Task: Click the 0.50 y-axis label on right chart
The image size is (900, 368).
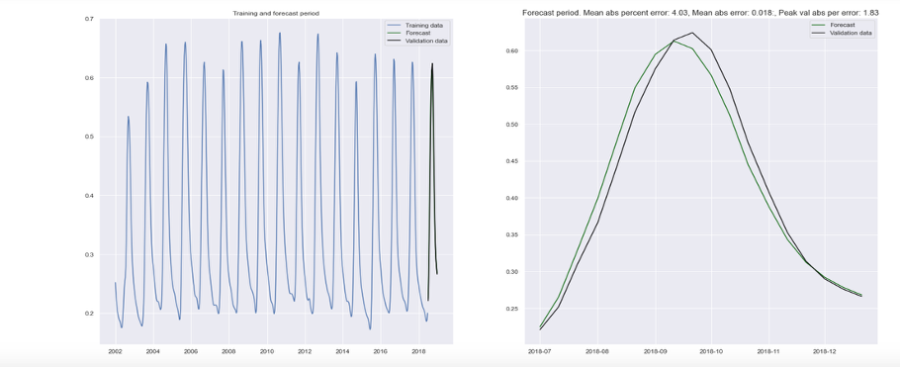Action: 512,125
